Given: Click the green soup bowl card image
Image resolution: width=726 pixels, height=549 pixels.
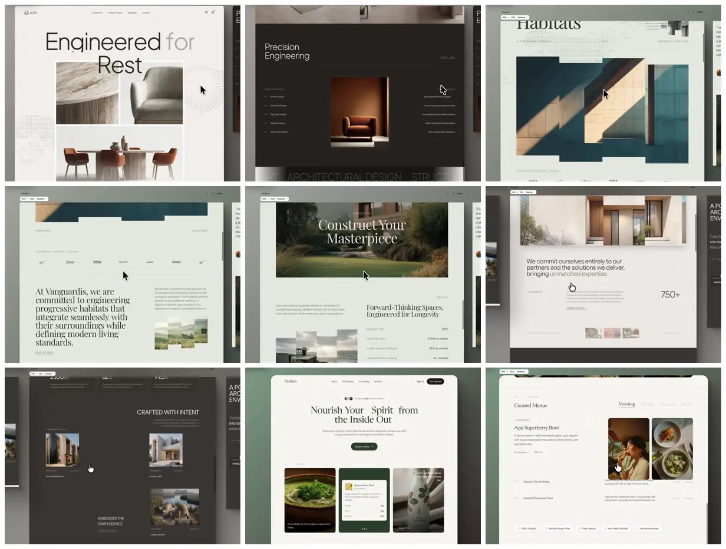Looking at the screenshot, I should (x=310, y=500).
